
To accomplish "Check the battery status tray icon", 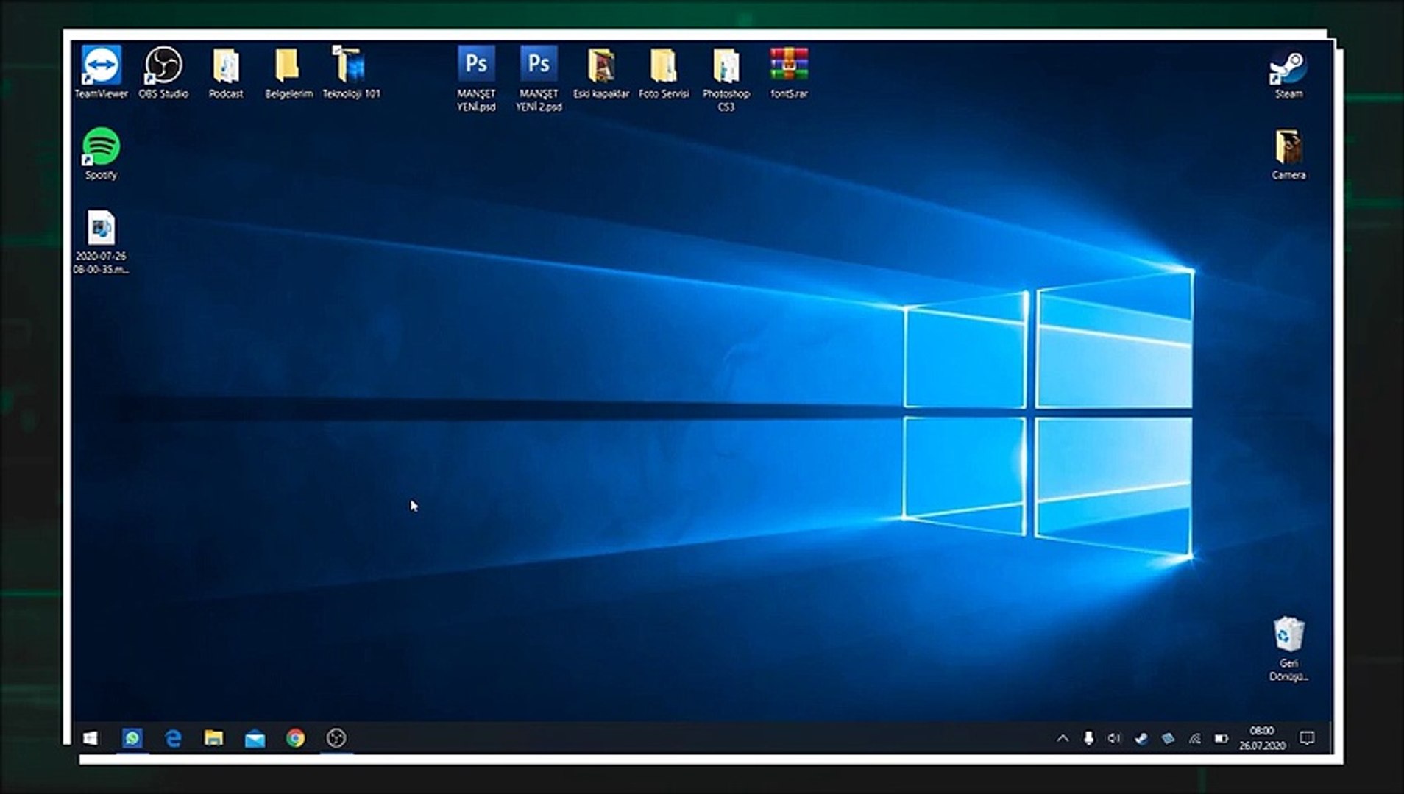I will pyautogui.click(x=1221, y=738).
